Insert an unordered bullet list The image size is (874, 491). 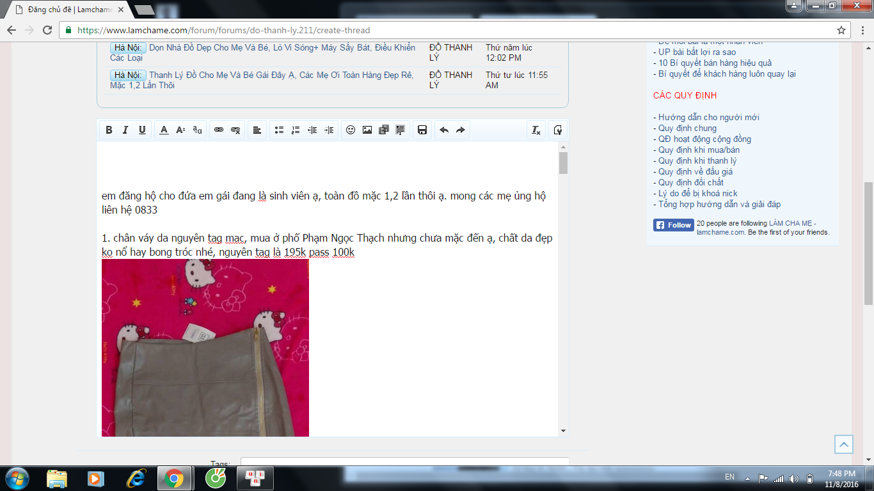[x=279, y=130]
